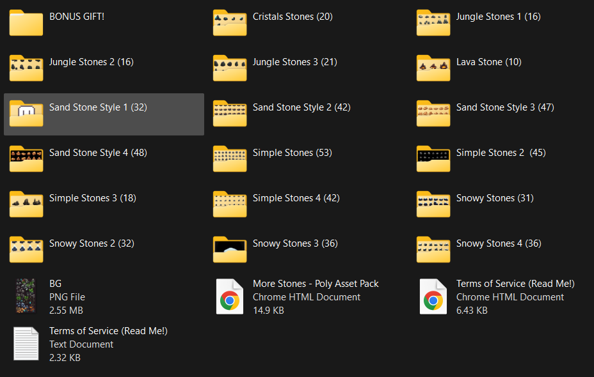Click the highlighted Sand Stone Style 1 (32) folder
This screenshot has height=377, width=594.
[x=104, y=114]
